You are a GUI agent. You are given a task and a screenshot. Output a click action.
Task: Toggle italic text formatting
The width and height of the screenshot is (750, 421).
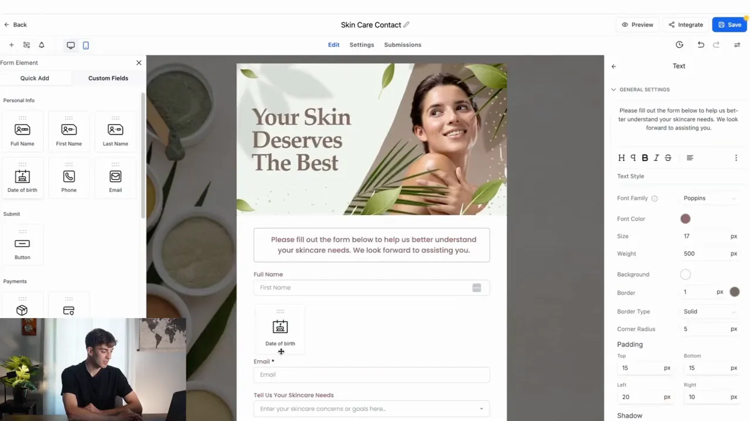(x=656, y=158)
